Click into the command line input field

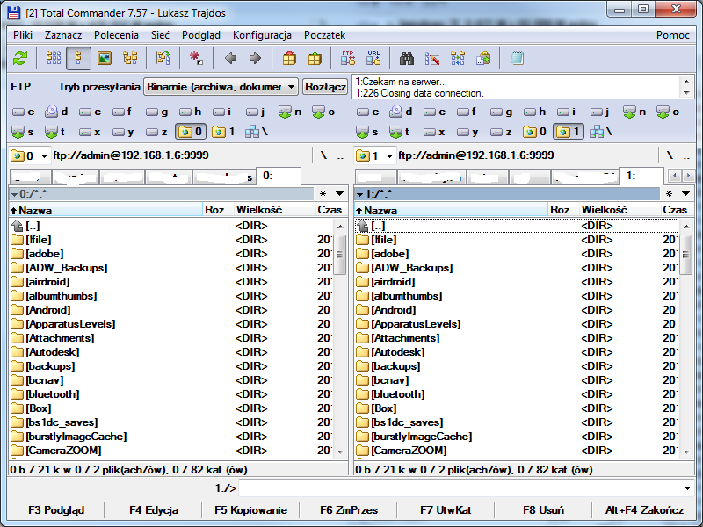[x=460, y=488]
